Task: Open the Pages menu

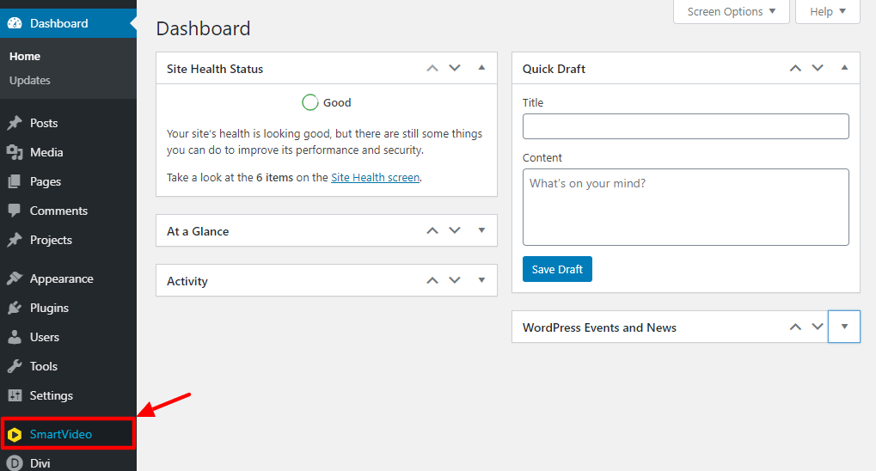Action: pos(68,181)
